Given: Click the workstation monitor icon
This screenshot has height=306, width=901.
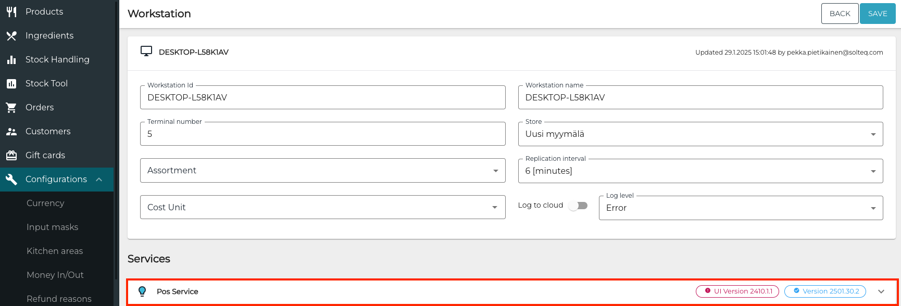Looking at the screenshot, I should (x=146, y=52).
